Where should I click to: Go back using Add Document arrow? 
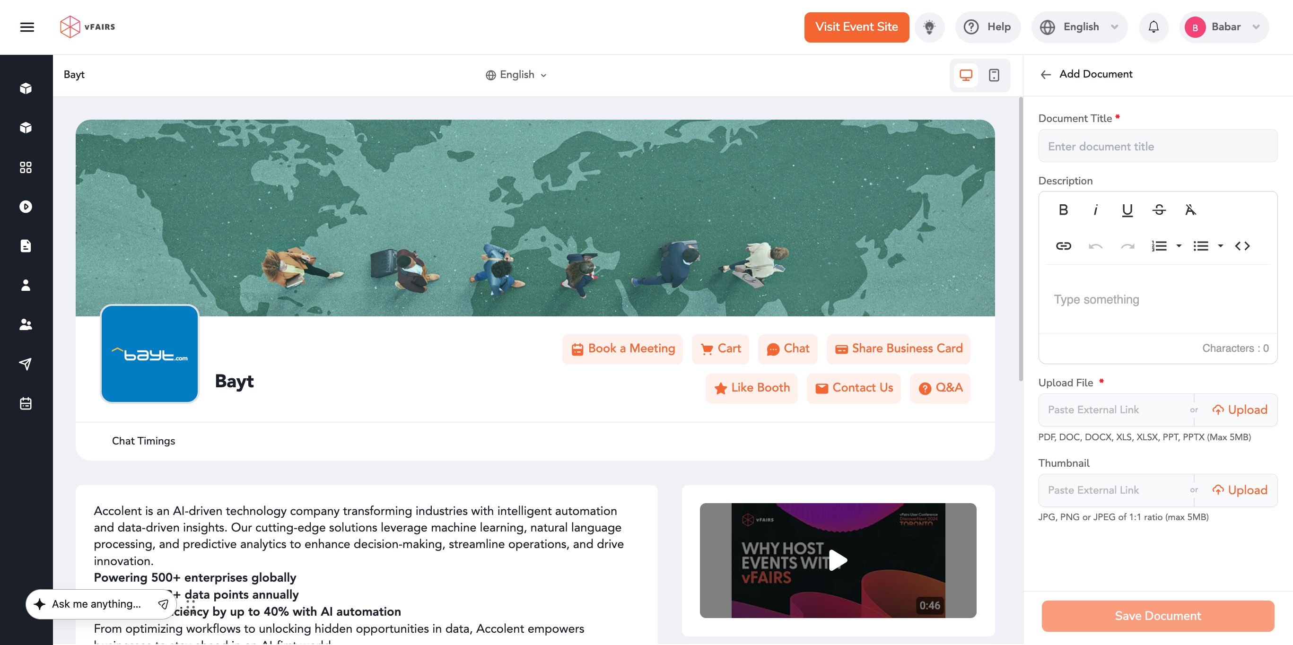coord(1046,74)
